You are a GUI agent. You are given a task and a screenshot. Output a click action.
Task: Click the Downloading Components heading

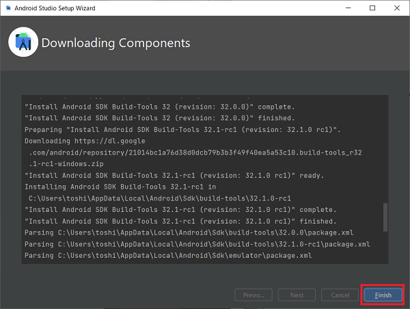(x=116, y=43)
